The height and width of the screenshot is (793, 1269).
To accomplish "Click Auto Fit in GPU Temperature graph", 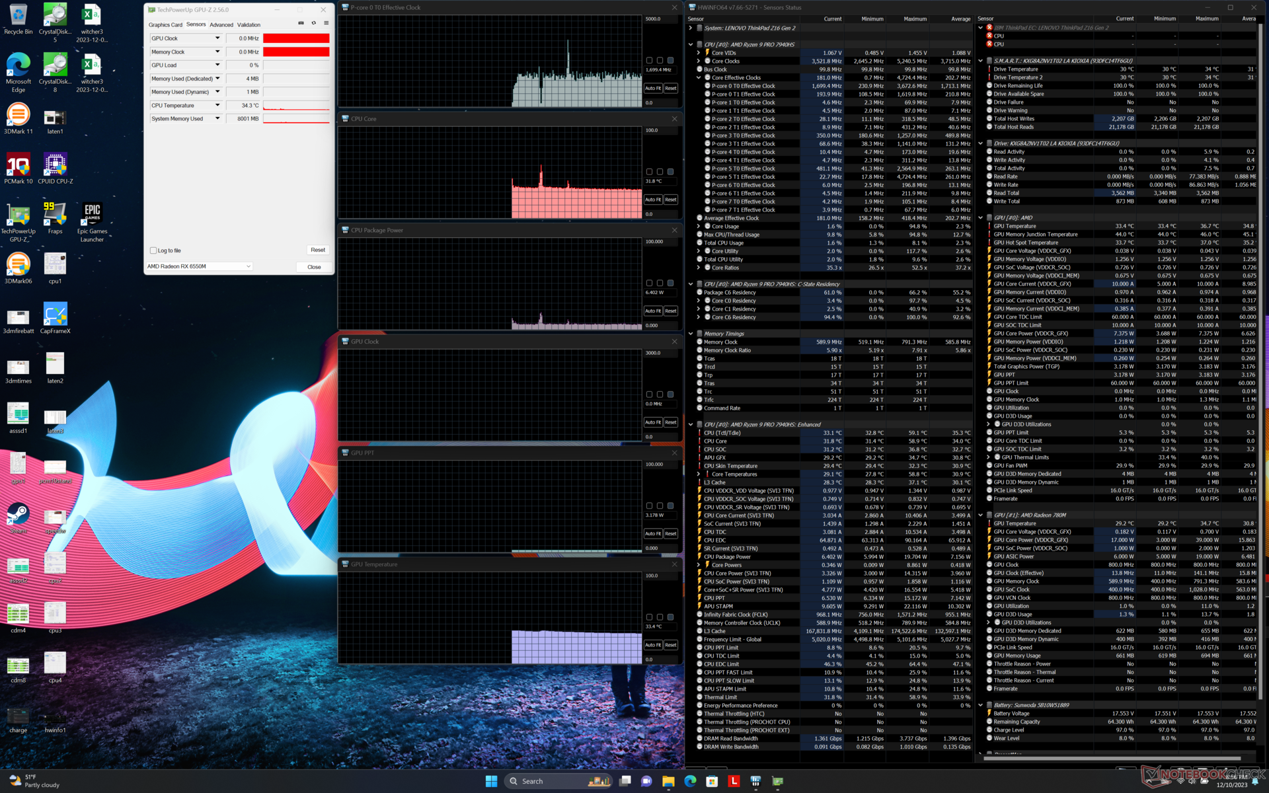I will [x=652, y=645].
